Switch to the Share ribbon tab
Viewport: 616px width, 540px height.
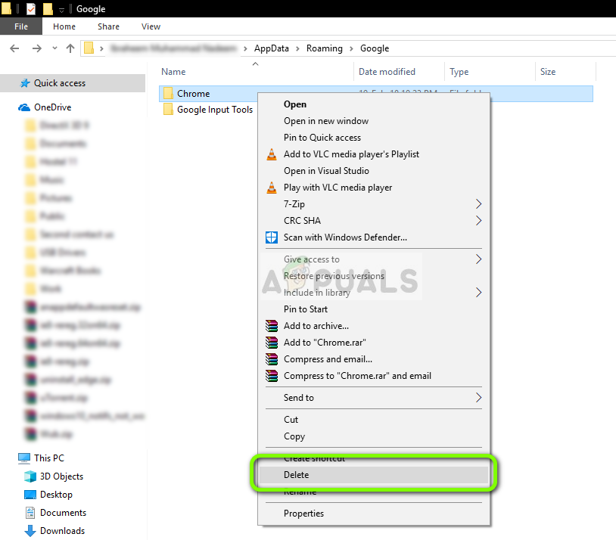108,26
